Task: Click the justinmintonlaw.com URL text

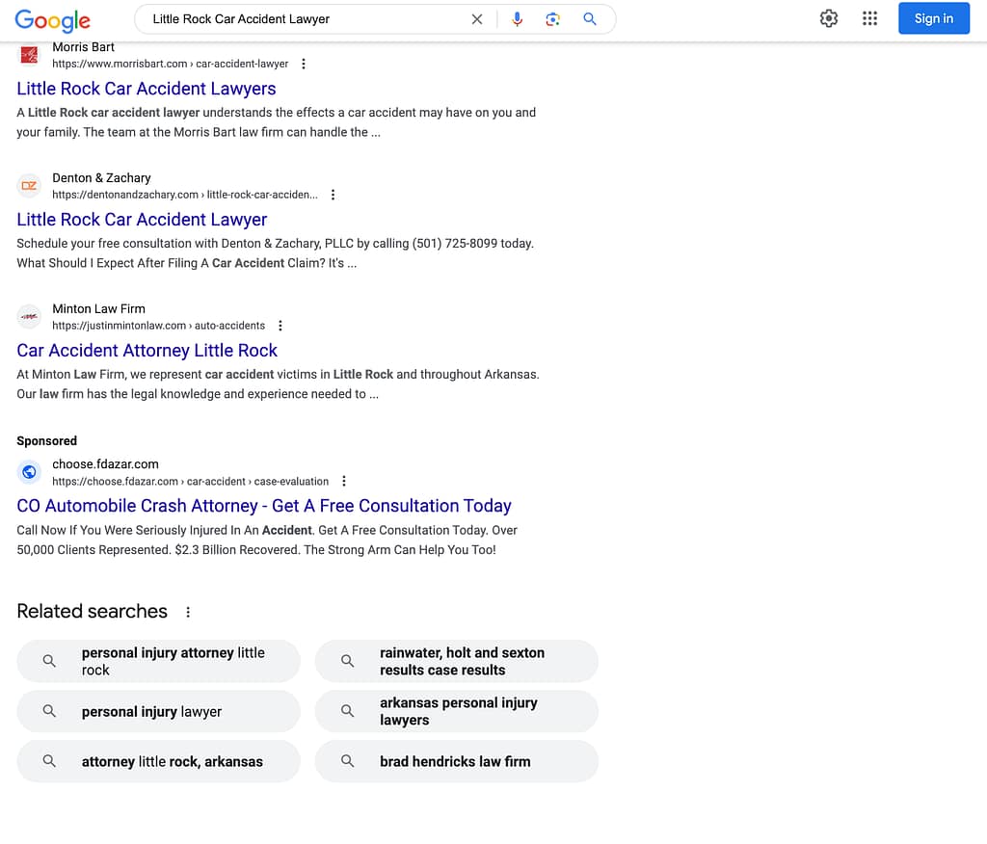Action: click(159, 326)
